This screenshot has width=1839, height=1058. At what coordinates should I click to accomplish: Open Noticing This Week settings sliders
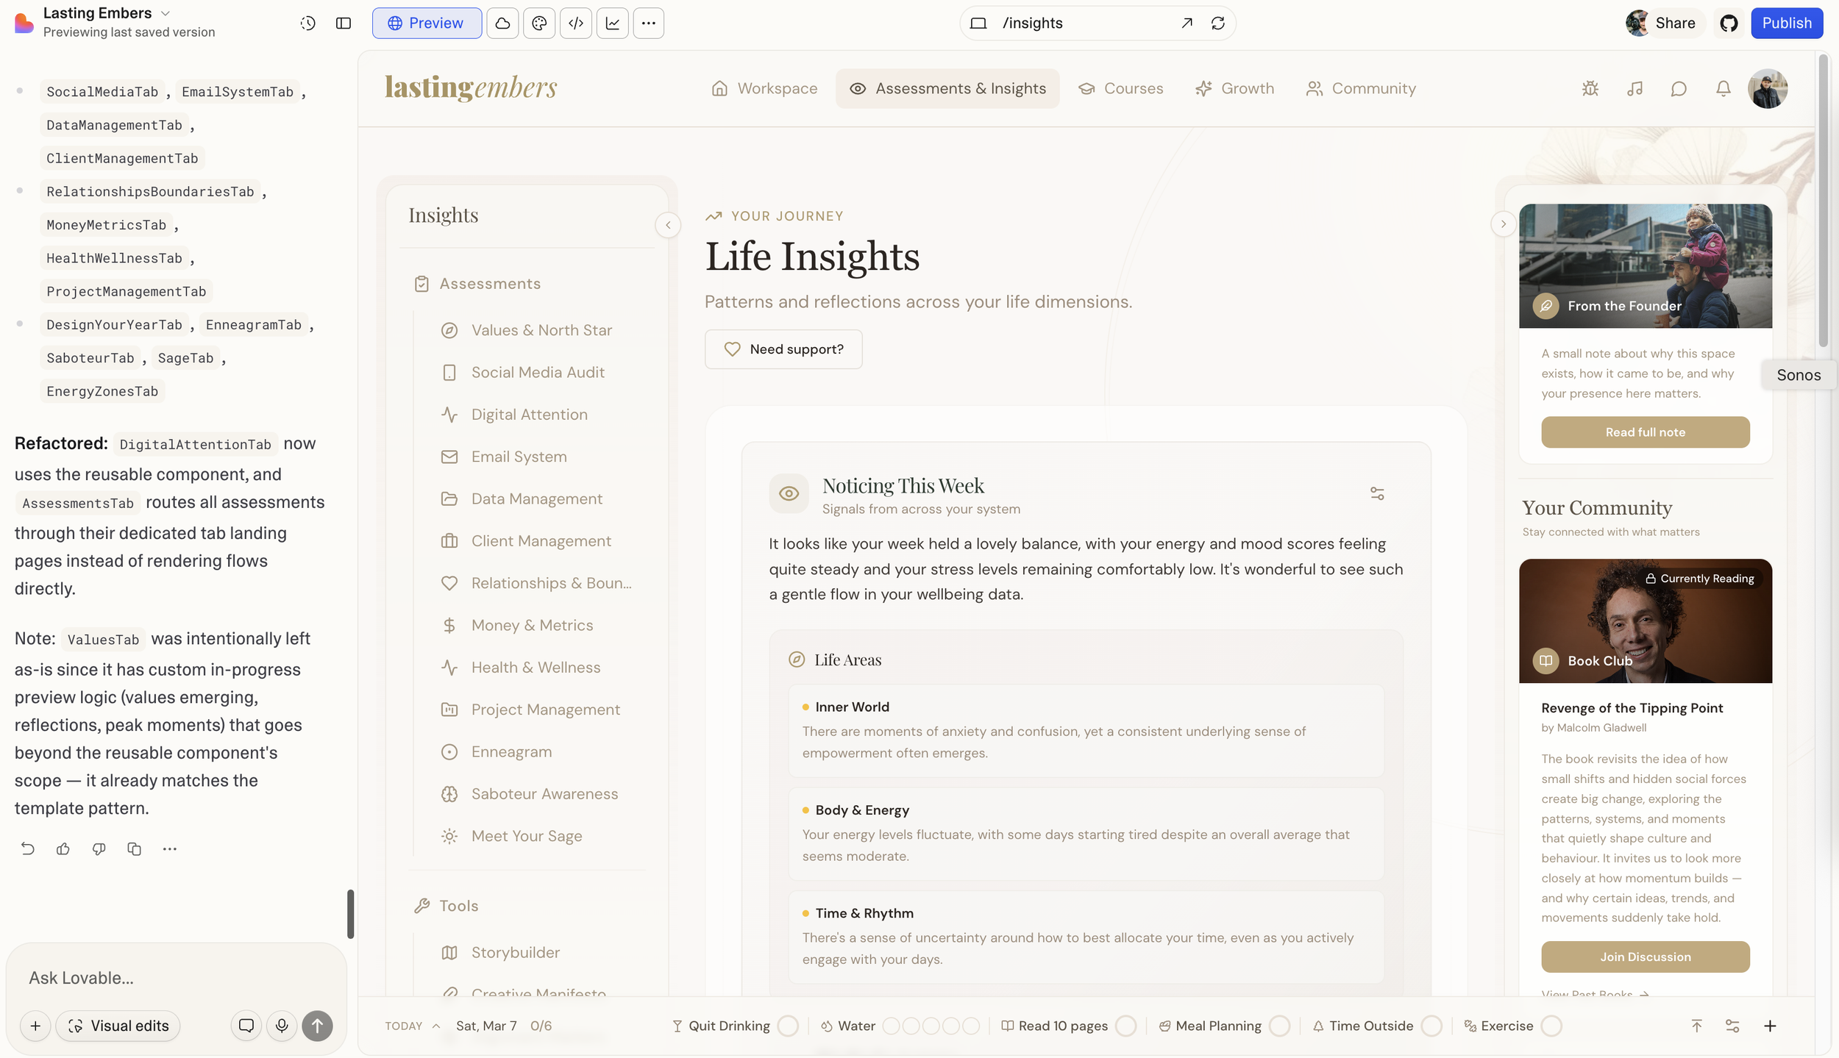click(1377, 493)
